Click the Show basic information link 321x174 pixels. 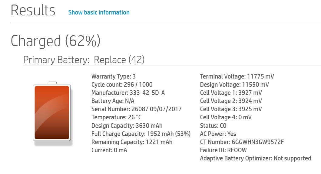(99, 12)
